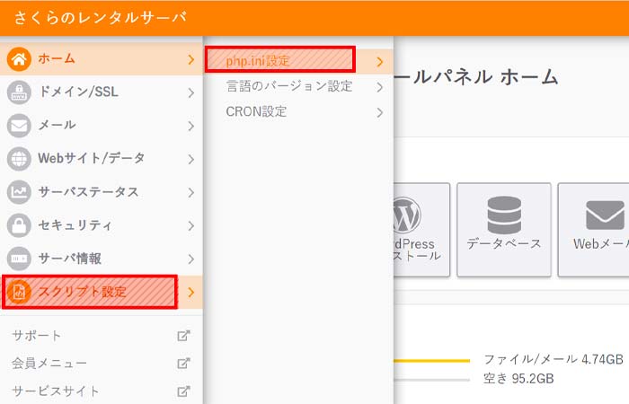Expand the サーバステータス chevron
This screenshot has width=629, height=404.
[x=190, y=193]
